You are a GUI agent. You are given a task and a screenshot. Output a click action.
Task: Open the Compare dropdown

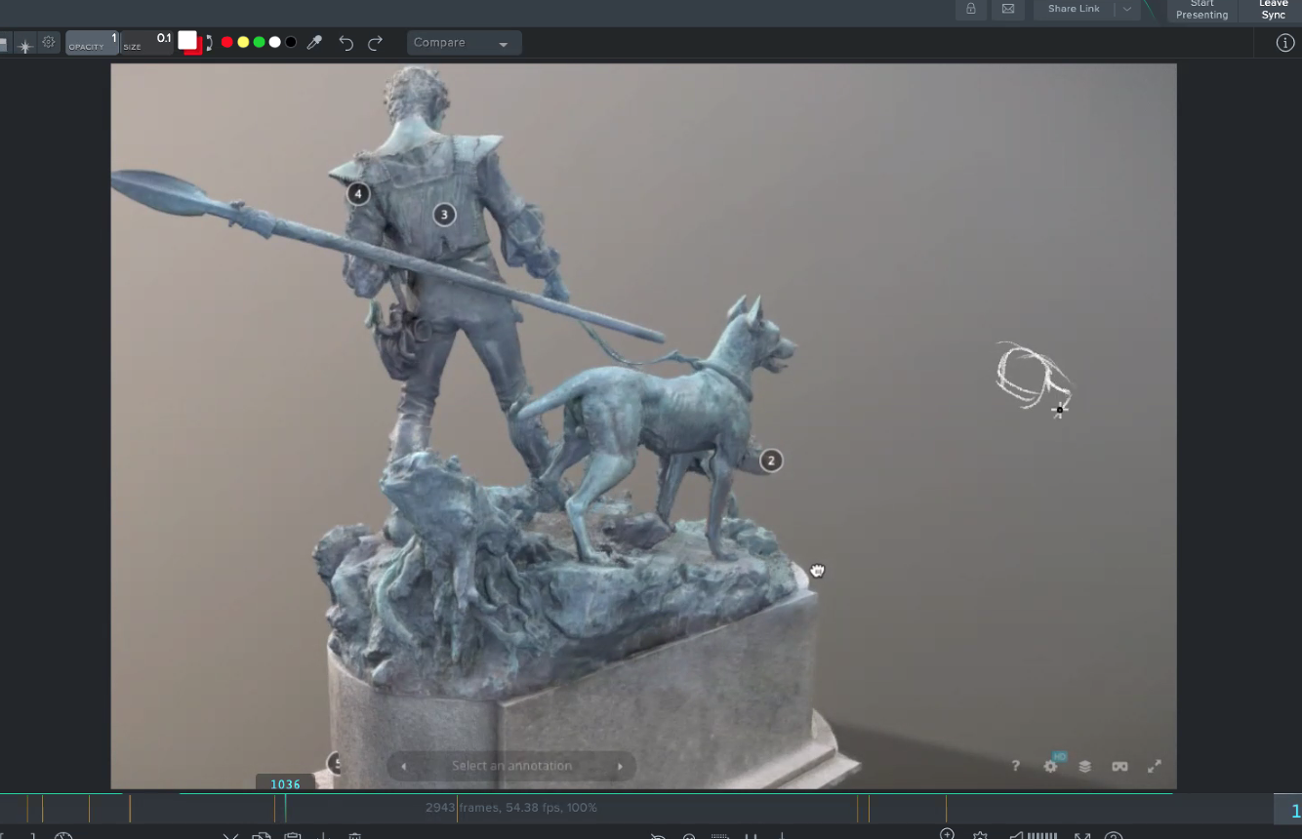tap(465, 43)
